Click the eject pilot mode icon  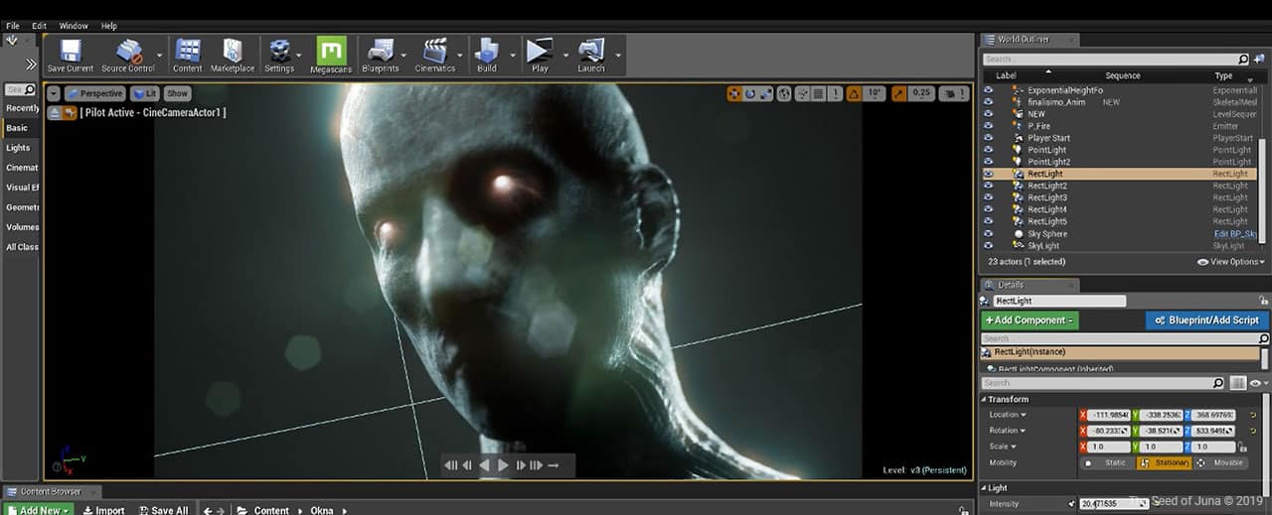tap(54, 113)
